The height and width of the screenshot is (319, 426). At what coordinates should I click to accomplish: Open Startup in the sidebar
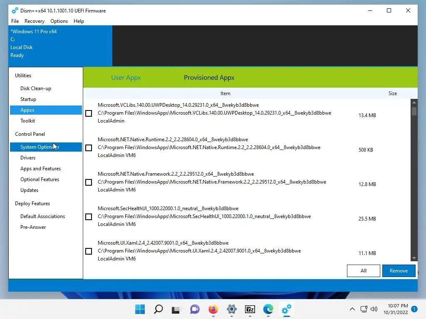(x=46, y=99)
